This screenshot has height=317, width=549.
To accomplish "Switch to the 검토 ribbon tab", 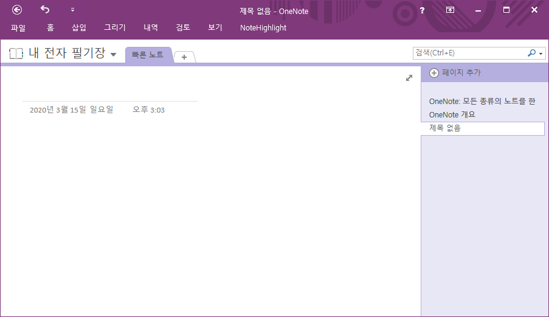I will coord(183,27).
